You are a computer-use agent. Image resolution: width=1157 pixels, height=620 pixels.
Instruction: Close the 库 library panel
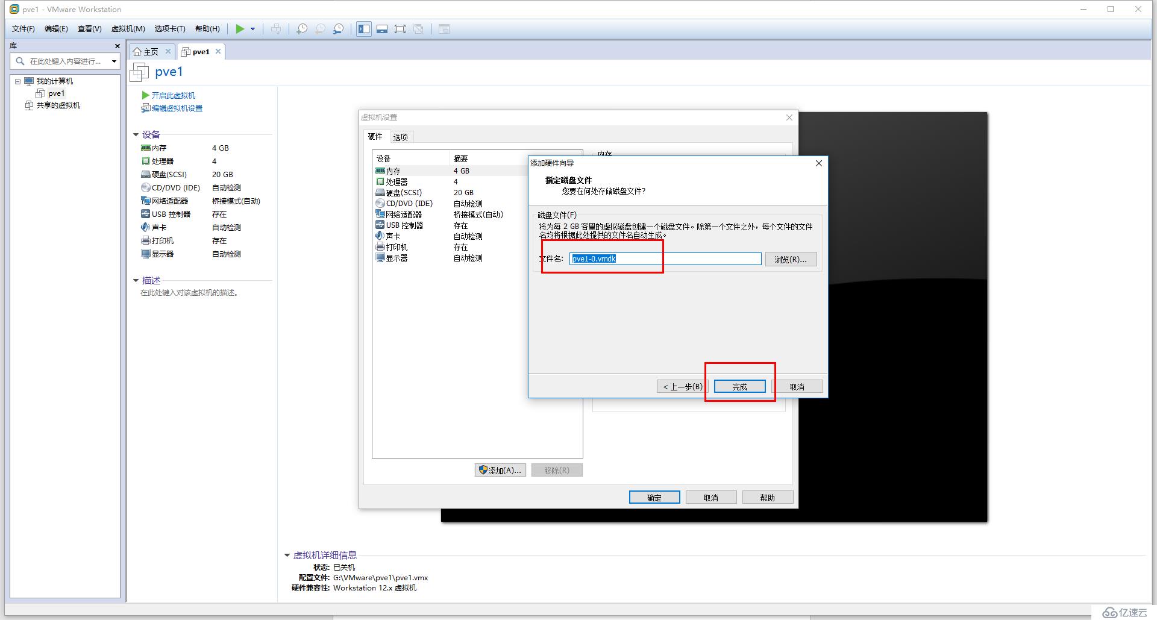point(118,46)
